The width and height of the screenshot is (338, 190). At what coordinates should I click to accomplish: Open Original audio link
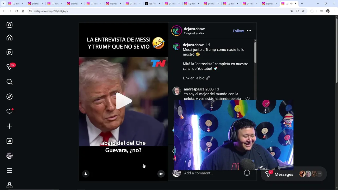pos(194,33)
